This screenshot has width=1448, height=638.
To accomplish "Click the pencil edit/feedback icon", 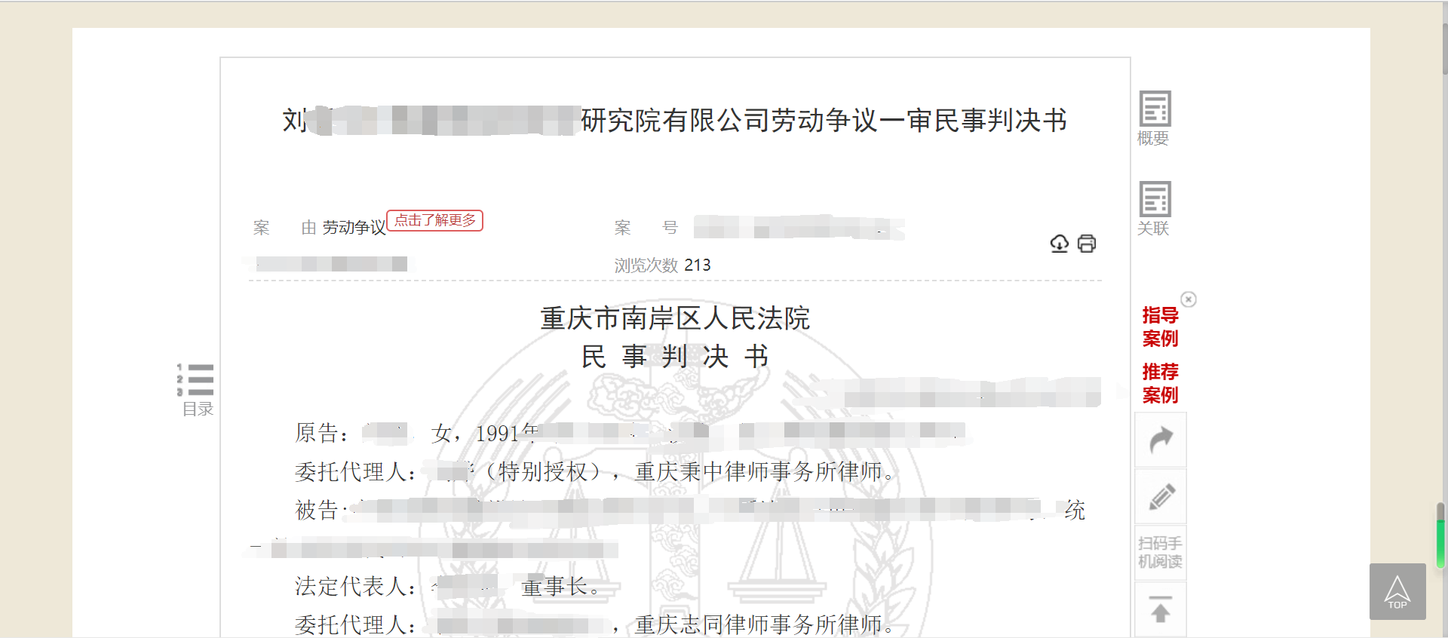I will point(1161,497).
